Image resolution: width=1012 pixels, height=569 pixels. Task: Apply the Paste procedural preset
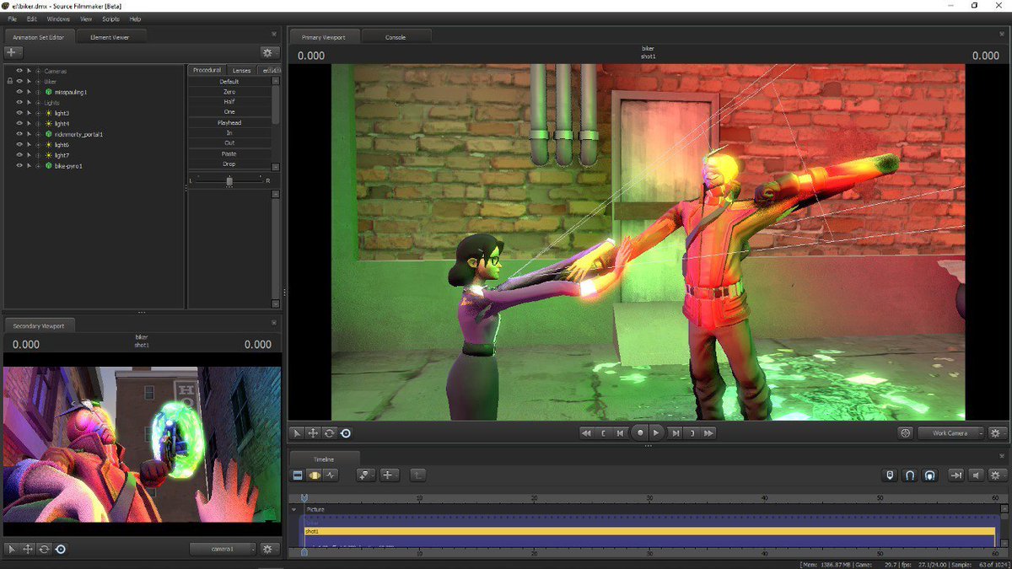tap(229, 154)
